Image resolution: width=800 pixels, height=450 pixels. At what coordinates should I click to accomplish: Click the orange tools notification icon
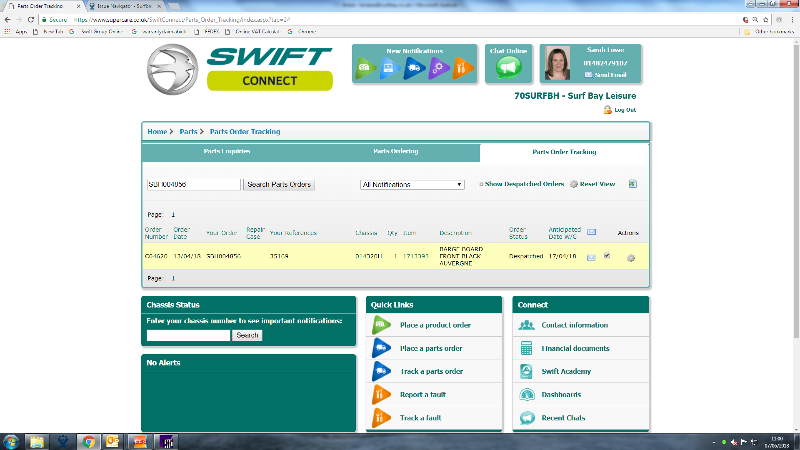[x=462, y=68]
